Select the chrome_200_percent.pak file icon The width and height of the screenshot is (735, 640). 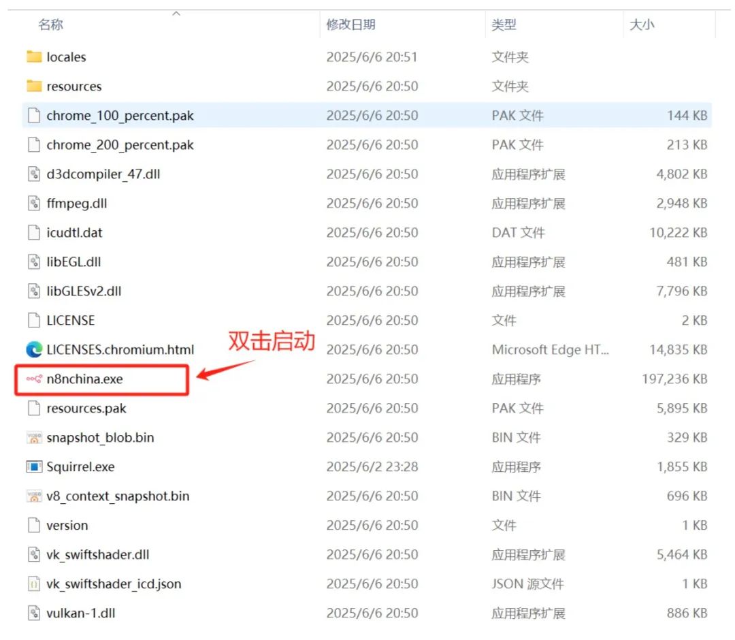pos(34,144)
